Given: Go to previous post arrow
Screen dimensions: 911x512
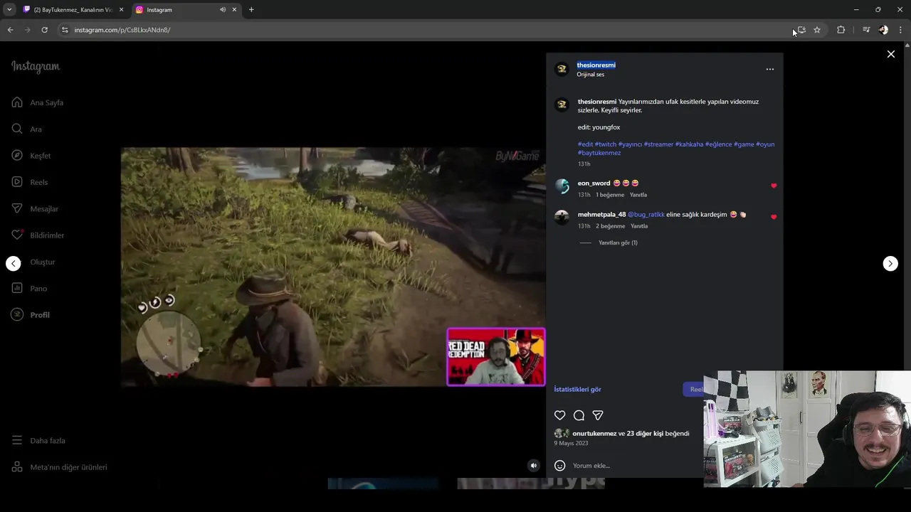Looking at the screenshot, I should (x=14, y=264).
